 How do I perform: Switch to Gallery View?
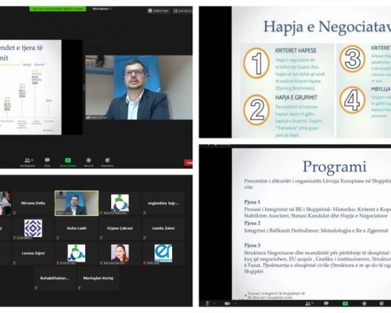click(x=159, y=11)
